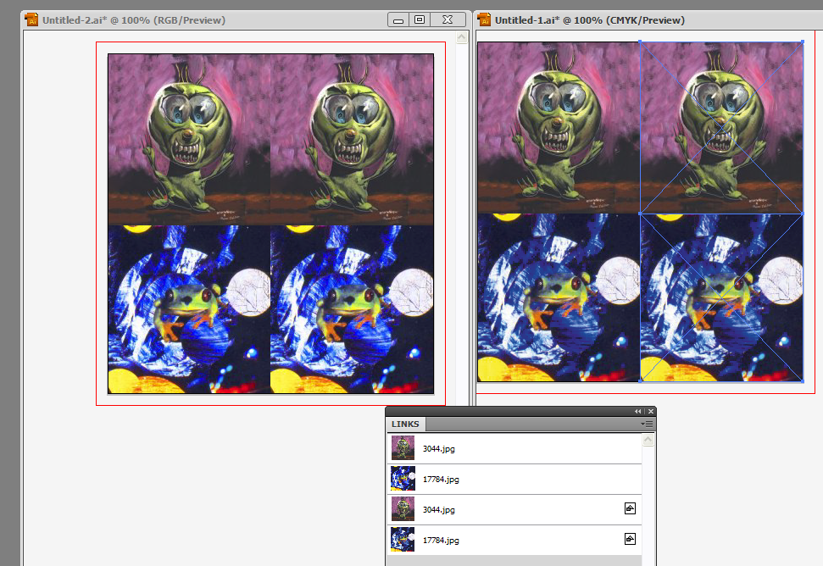The image size is (823, 566).
Task: Click the Untitled-1.ai title bar text
Action: tap(589, 20)
